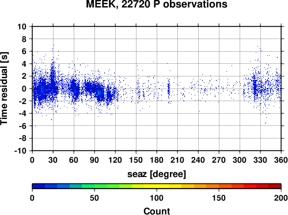Select the dark blue end of colorbar
The height and width of the screenshot is (215, 288).
(39, 186)
